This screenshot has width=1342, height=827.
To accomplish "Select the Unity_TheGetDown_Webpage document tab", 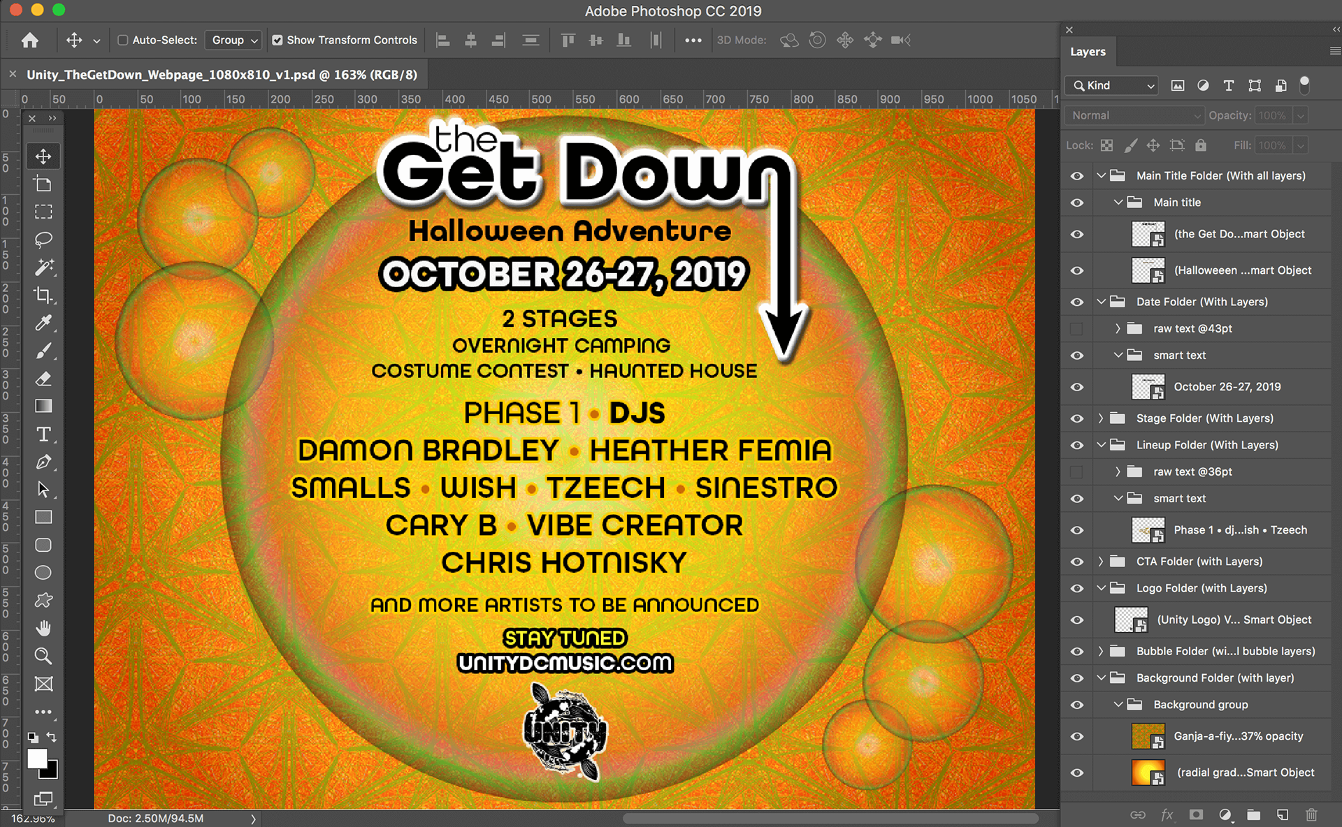I will click(222, 75).
